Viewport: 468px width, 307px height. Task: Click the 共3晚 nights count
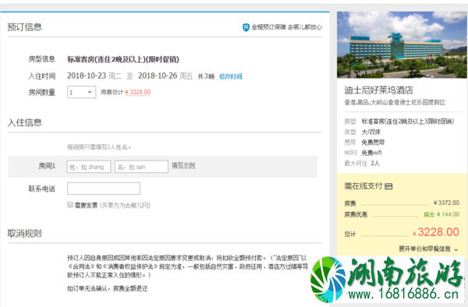pos(206,76)
